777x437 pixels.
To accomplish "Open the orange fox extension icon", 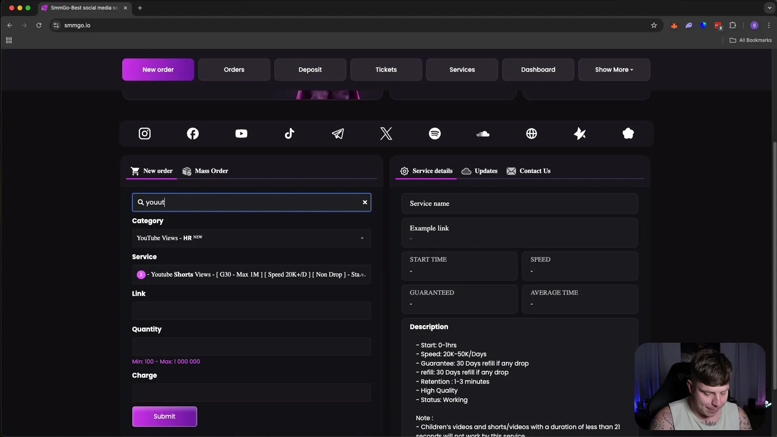I will tap(674, 25).
